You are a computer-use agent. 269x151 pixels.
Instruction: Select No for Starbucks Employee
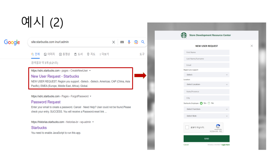point(209,103)
